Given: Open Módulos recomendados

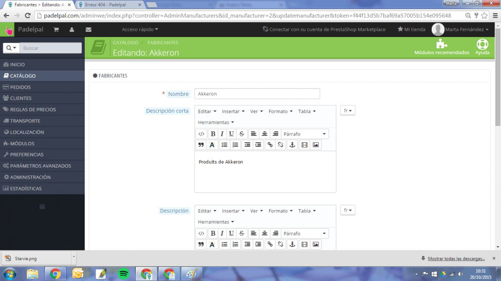Looking at the screenshot, I should (x=442, y=47).
